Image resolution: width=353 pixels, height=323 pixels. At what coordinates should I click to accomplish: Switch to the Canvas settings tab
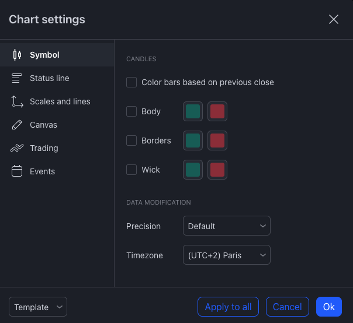tap(43, 125)
